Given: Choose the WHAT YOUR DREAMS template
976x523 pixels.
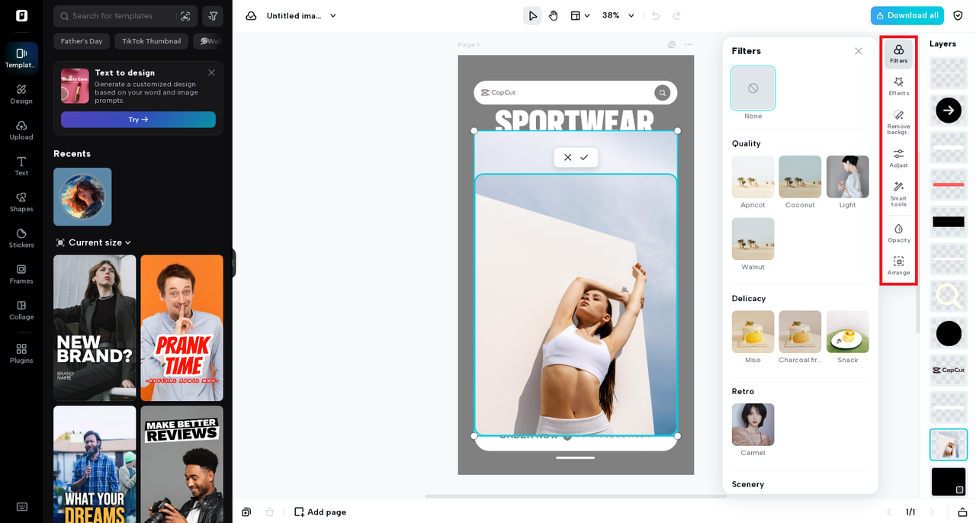Looking at the screenshot, I should pyautogui.click(x=95, y=464).
